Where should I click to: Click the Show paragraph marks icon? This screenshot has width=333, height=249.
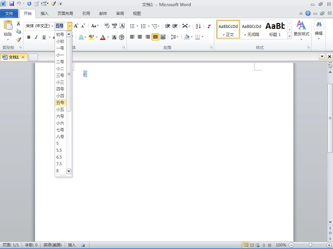click(209, 26)
